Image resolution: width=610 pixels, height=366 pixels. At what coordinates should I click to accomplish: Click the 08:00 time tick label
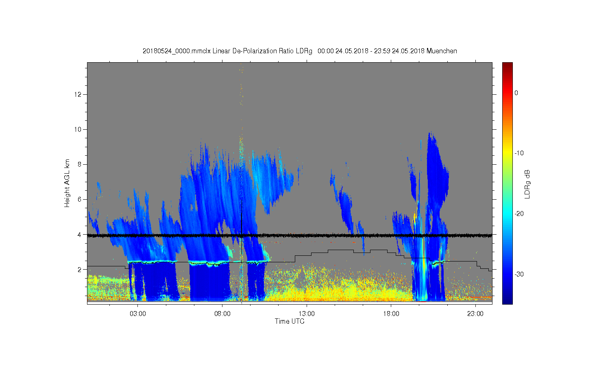pyautogui.click(x=222, y=314)
